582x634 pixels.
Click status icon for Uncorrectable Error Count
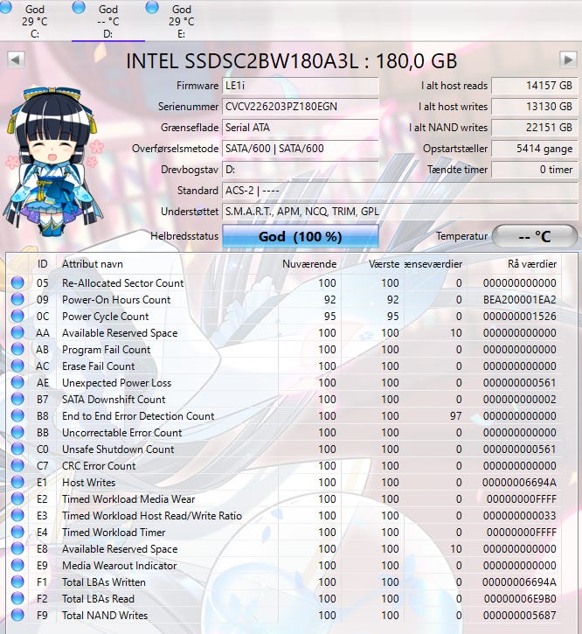(17, 432)
